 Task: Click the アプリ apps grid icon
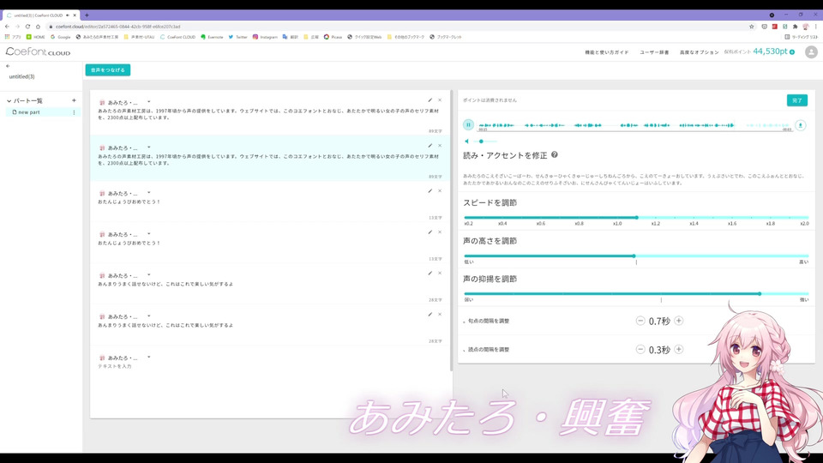tap(8, 37)
